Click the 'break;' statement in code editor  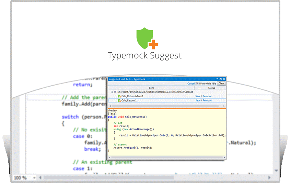coord(92,149)
